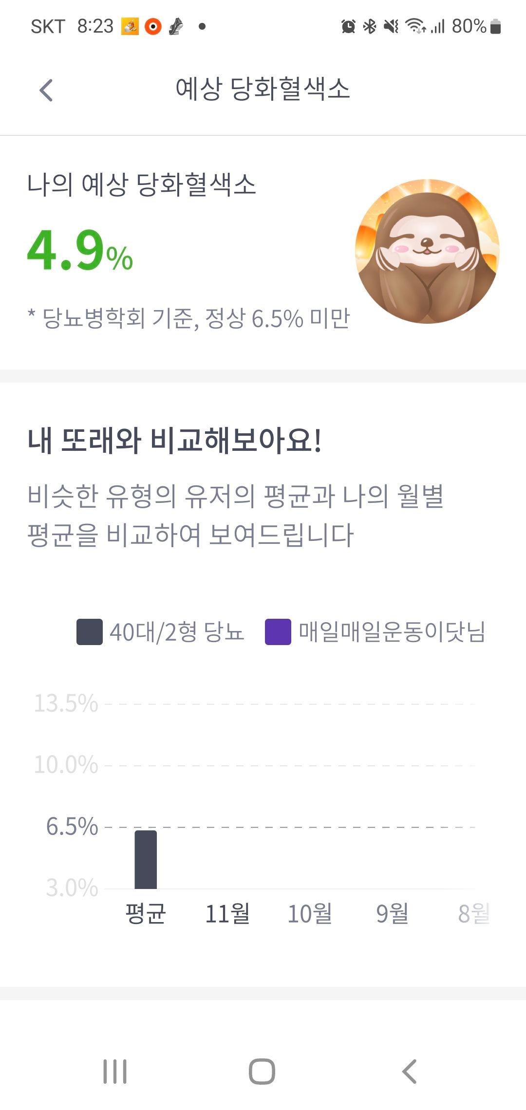Select the 8월 month label
The height and width of the screenshot is (1110, 526).
474,913
